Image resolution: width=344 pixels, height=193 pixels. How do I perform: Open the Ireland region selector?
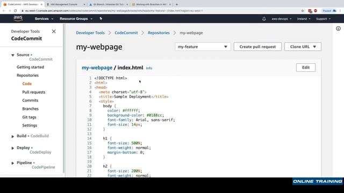tap(304, 19)
